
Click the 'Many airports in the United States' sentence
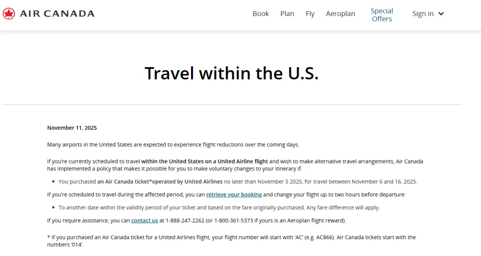(x=173, y=145)
